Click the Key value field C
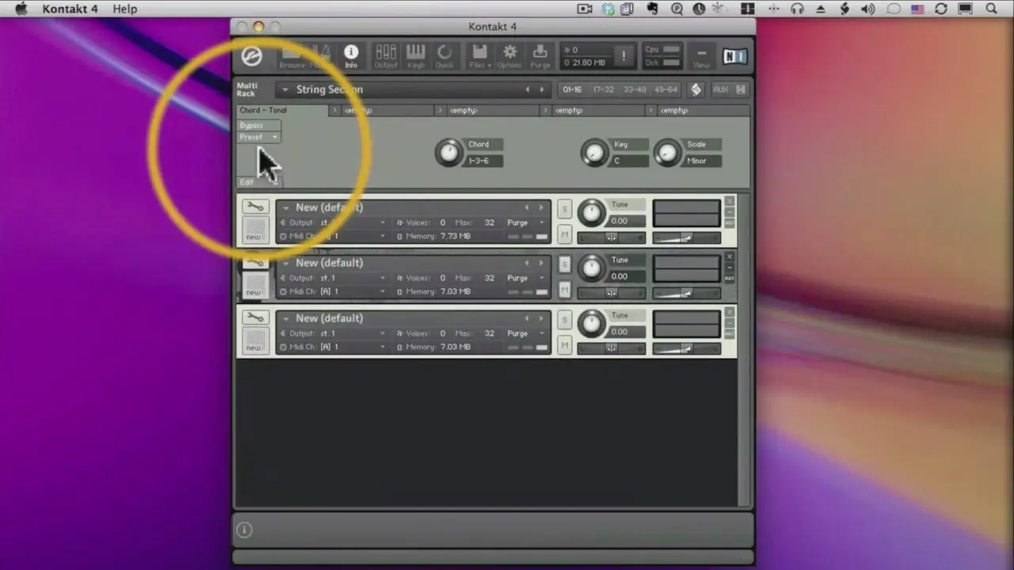Screen dimensions: 1014x570 point(628,161)
